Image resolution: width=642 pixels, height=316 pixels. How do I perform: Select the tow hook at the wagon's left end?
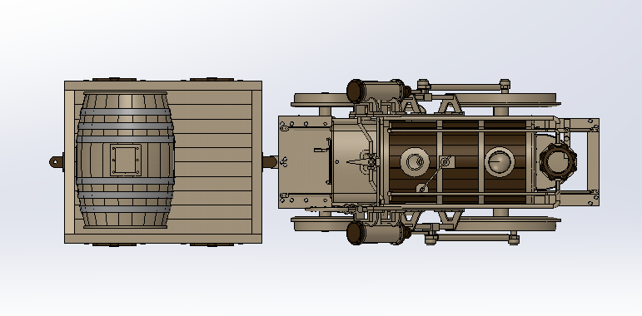pos(57,162)
